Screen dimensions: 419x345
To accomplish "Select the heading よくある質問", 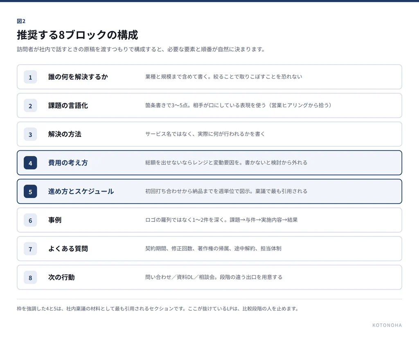I will point(68,248).
